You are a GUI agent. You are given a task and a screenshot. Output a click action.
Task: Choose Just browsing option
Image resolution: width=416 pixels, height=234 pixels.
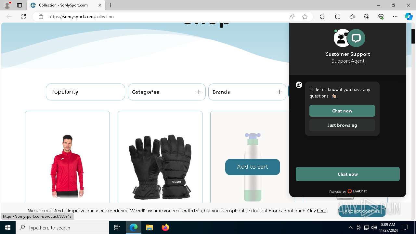pyautogui.click(x=342, y=125)
